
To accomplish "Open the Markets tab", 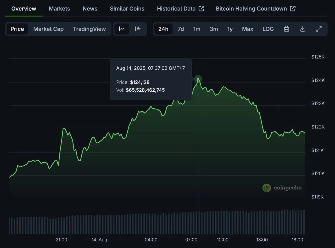I will click(x=59, y=9).
